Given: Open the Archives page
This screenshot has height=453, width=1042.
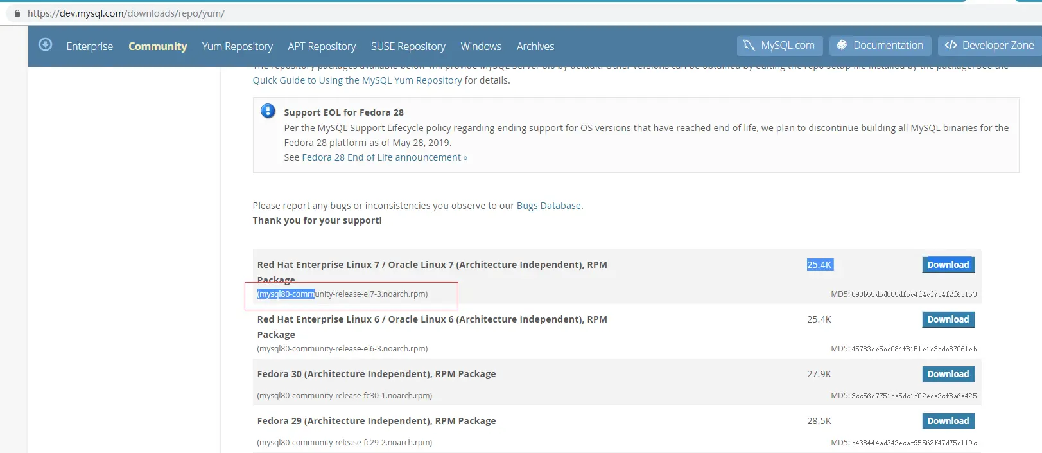Looking at the screenshot, I should 535,46.
